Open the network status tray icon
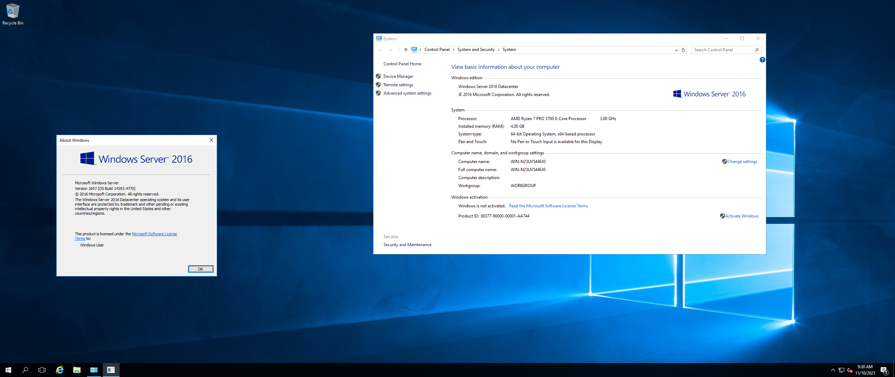Image resolution: width=895 pixels, height=377 pixels. coord(842,370)
